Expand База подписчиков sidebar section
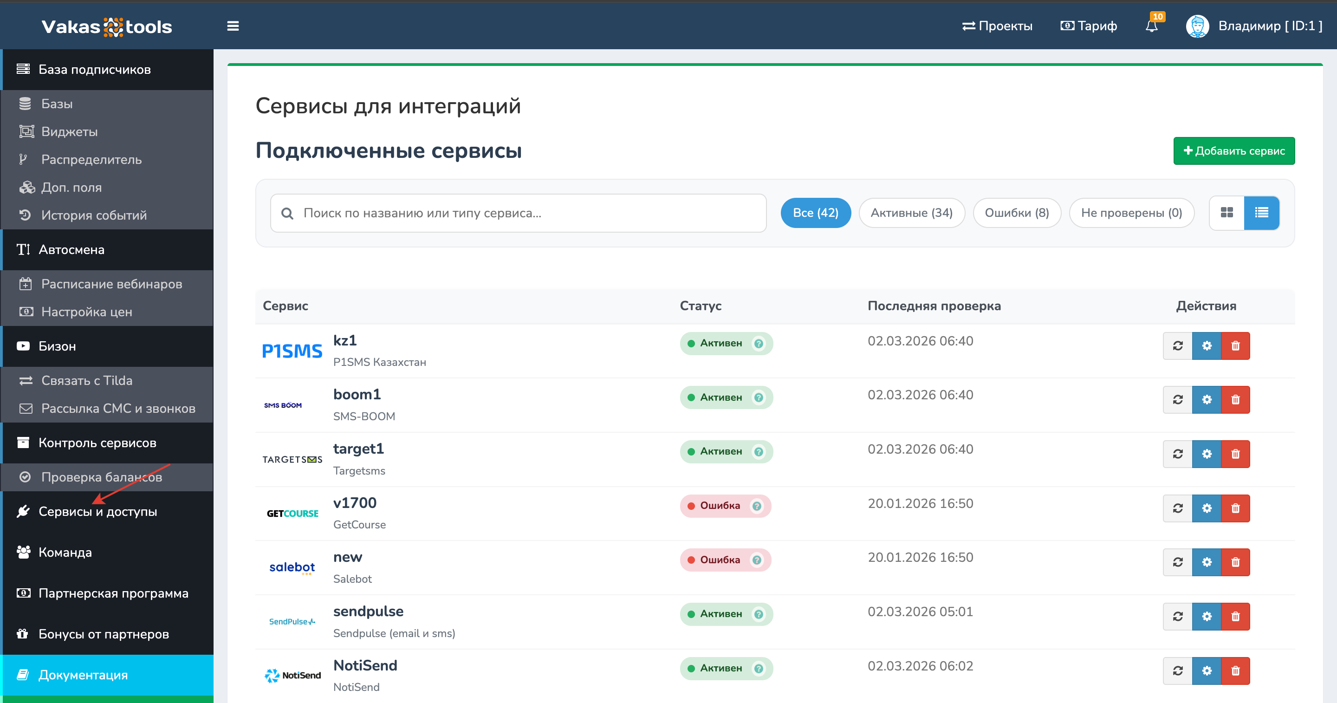 coord(94,70)
